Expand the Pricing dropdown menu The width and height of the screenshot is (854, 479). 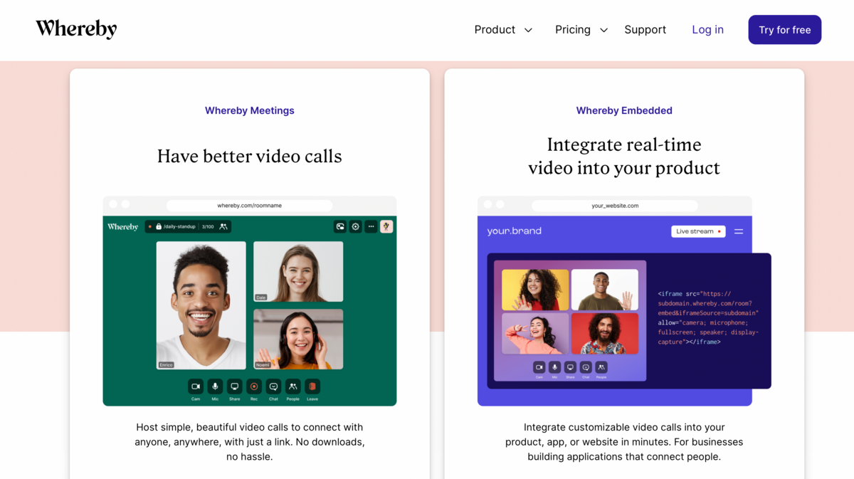[581, 30]
